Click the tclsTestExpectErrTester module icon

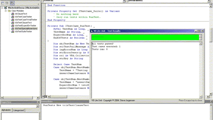[13, 26]
